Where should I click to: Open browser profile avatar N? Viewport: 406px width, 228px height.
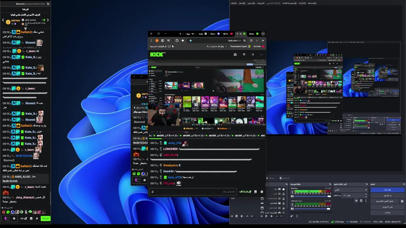157,41
